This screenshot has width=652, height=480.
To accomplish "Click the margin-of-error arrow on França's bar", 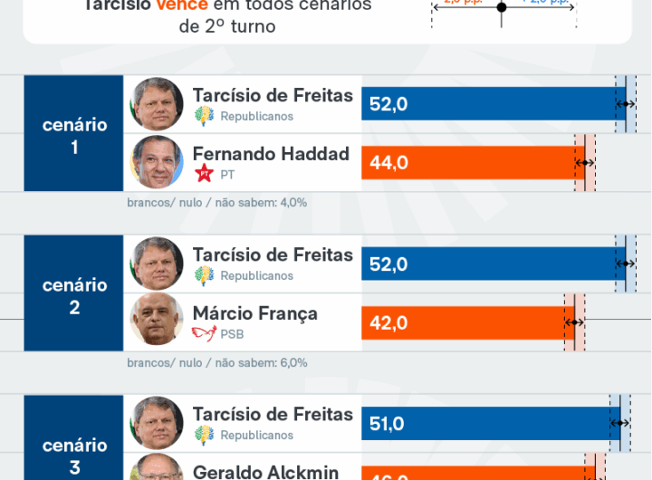I will [575, 322].
